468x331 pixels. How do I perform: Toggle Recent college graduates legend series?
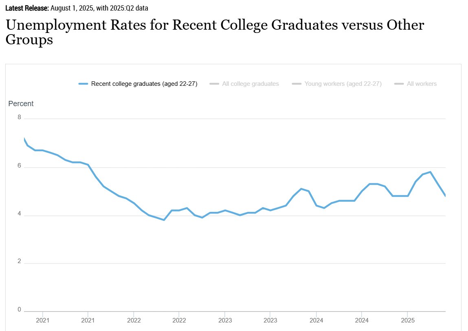[138, 84]
